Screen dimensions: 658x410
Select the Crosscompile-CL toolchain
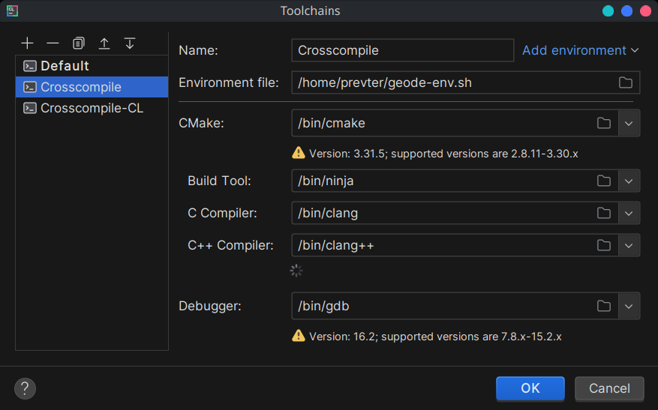click(92, 108)
